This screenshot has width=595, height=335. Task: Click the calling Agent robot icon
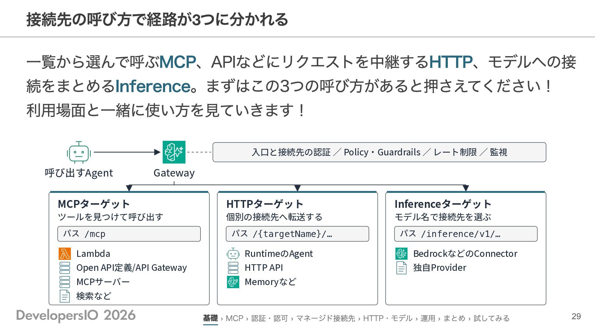pyautogui.click(x=79, y=152)
